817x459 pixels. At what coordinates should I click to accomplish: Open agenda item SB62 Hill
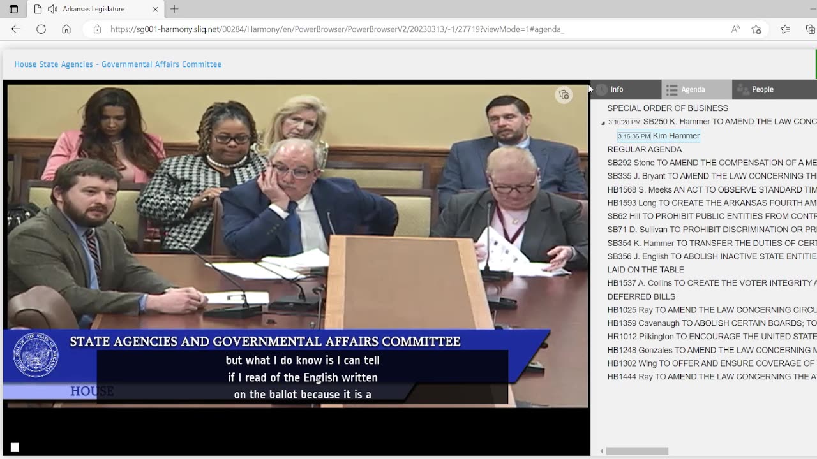712,216
